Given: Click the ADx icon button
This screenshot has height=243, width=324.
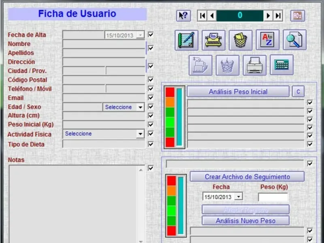Looking at the screenshot, I should coord(297,16).
